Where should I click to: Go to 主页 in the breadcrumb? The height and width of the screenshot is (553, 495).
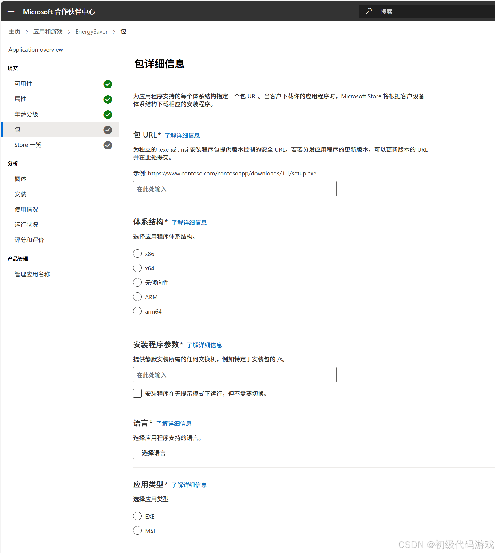tap(14, 31)
